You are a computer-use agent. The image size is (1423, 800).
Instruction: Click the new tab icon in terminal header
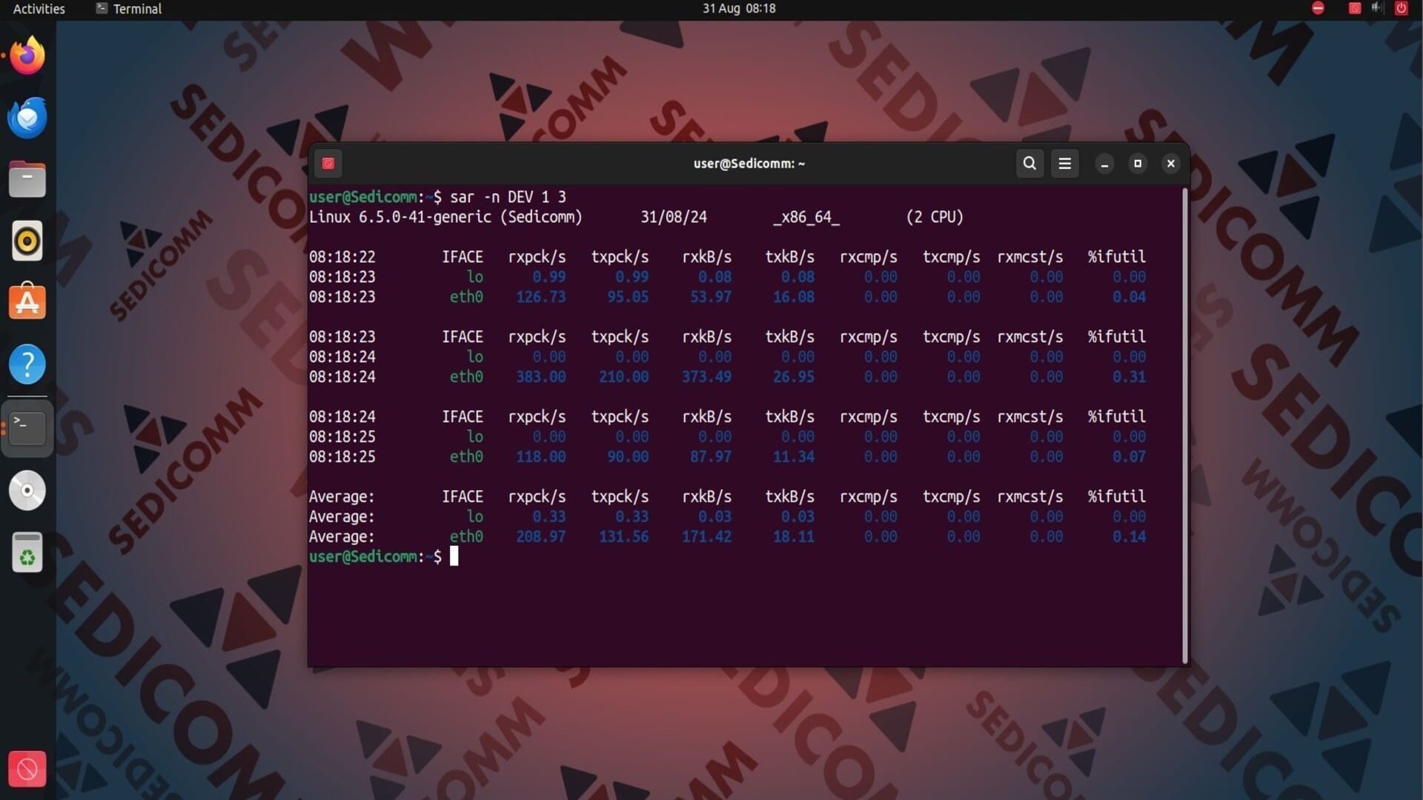click(328, 164)
